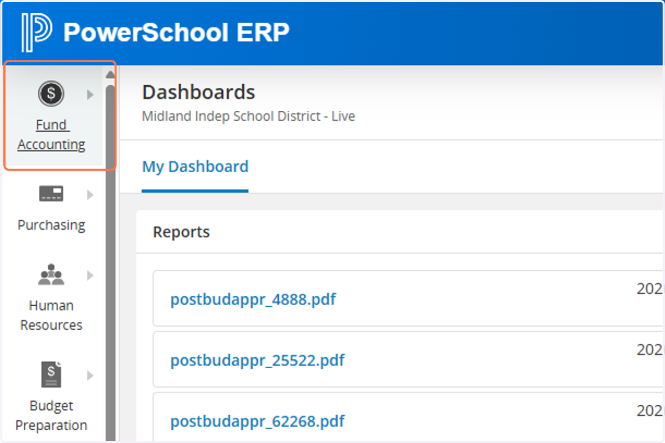Open the Fund Accounting dollar icon
The image size is (665, 443).
coord(51,93)
